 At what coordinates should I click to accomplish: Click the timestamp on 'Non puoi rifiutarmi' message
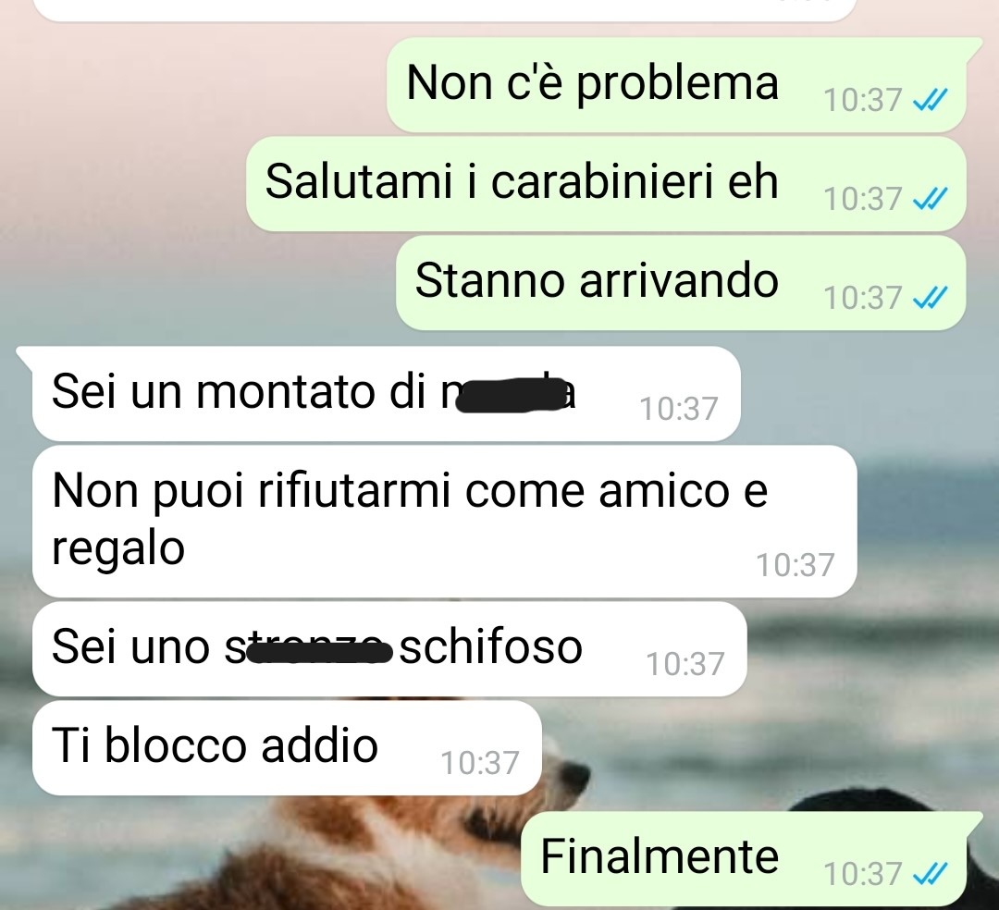795,565
